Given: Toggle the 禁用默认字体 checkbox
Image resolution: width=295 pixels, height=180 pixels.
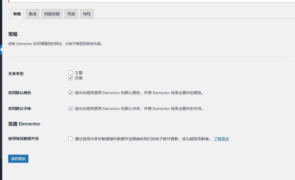Looking at the screenshot, I should pos(71,108).
